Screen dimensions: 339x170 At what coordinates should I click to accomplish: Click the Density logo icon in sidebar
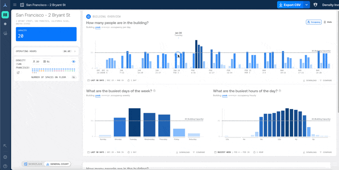tap(5, 5)
